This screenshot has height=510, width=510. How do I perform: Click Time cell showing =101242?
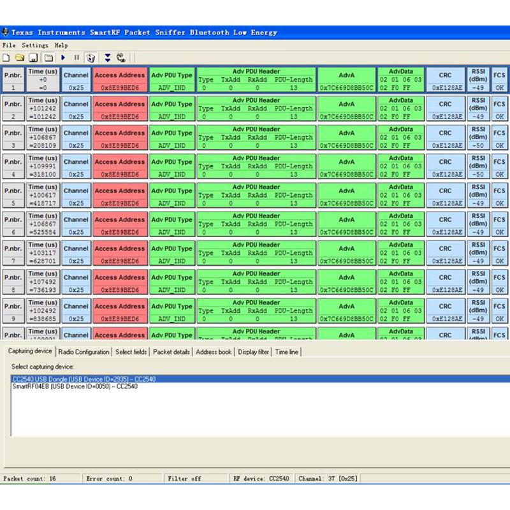(x=43, y=108)
